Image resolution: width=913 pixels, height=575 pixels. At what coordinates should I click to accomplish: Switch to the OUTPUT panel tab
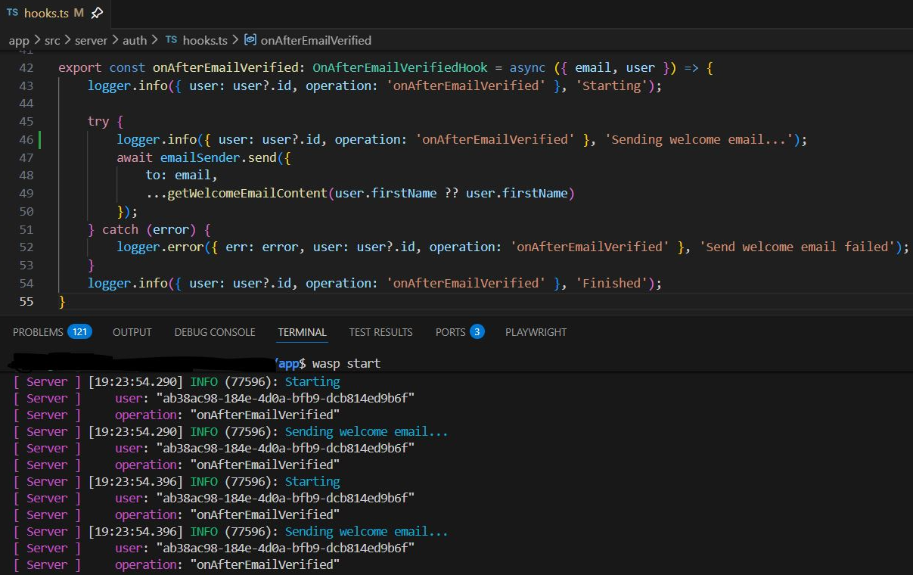pyautogui.click(x=132, y=332)
